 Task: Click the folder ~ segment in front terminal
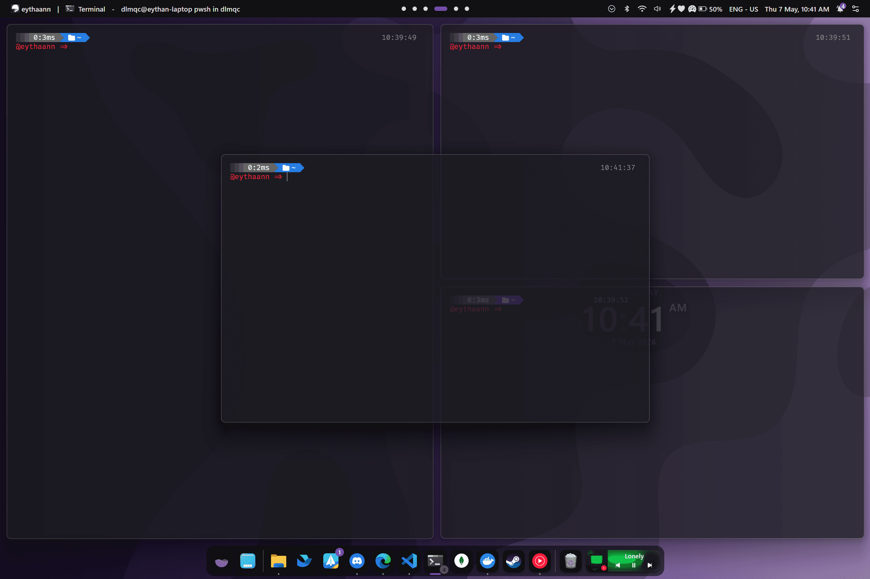(290, 168)
